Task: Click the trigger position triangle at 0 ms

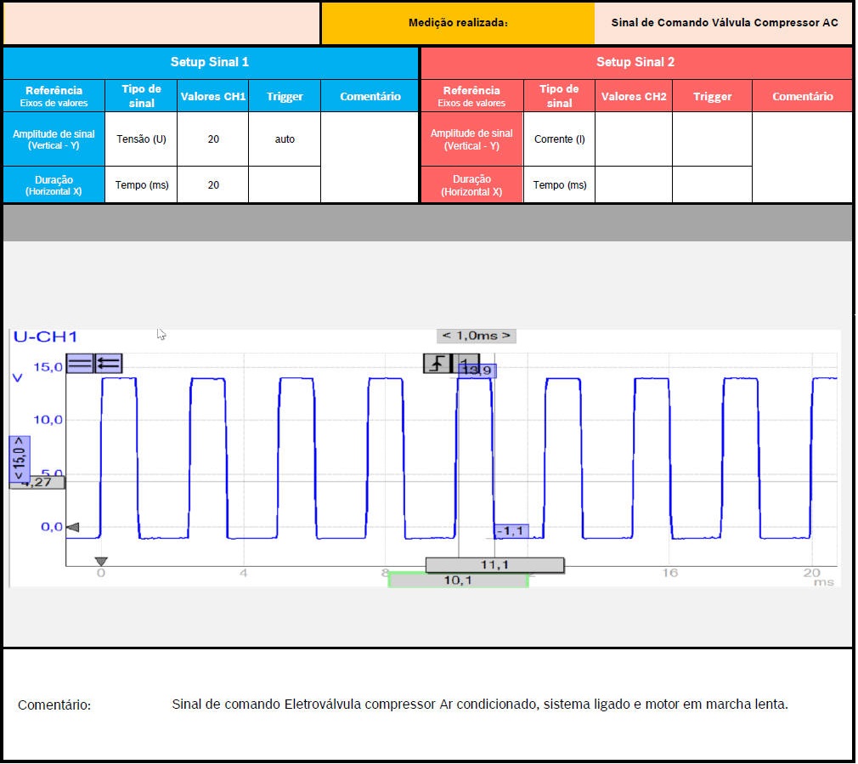Action: [101, 562]
